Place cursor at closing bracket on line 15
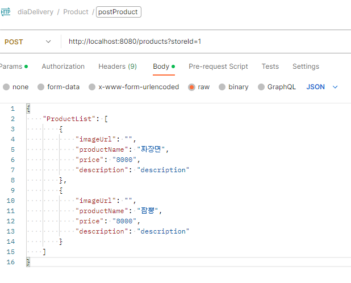This screenshot has height=283, width=351. [44, 252]
